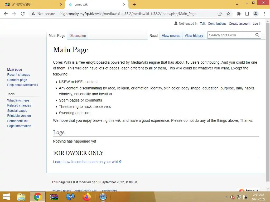The height and width of the screenshot is (202, 270).
Task: Open a Random page
Action: pyautogui.click(x=17, y=80)
